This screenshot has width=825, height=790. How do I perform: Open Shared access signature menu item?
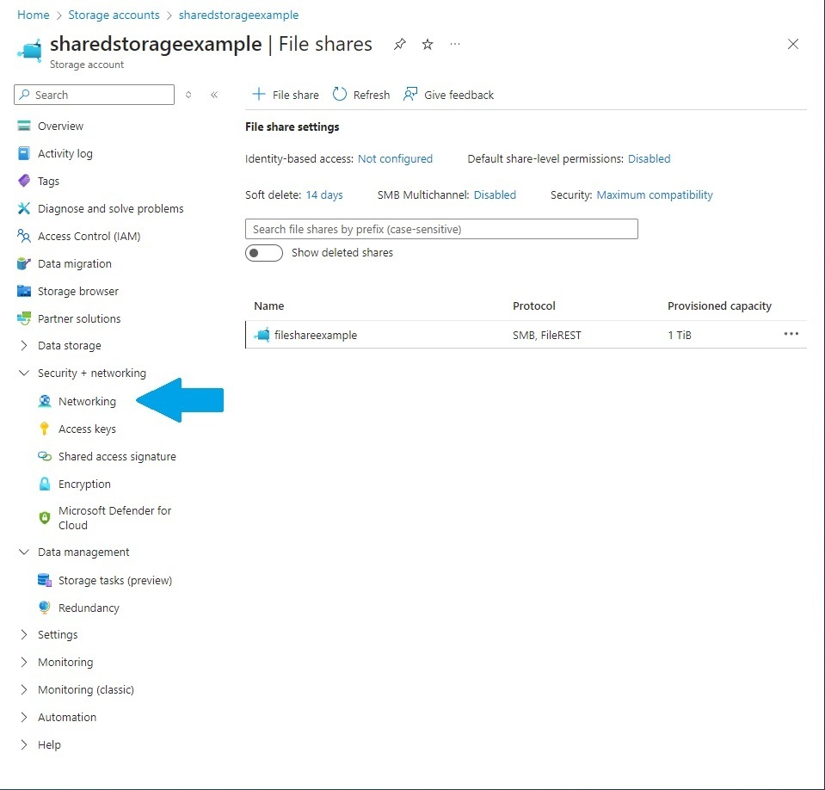coord(117,456)
